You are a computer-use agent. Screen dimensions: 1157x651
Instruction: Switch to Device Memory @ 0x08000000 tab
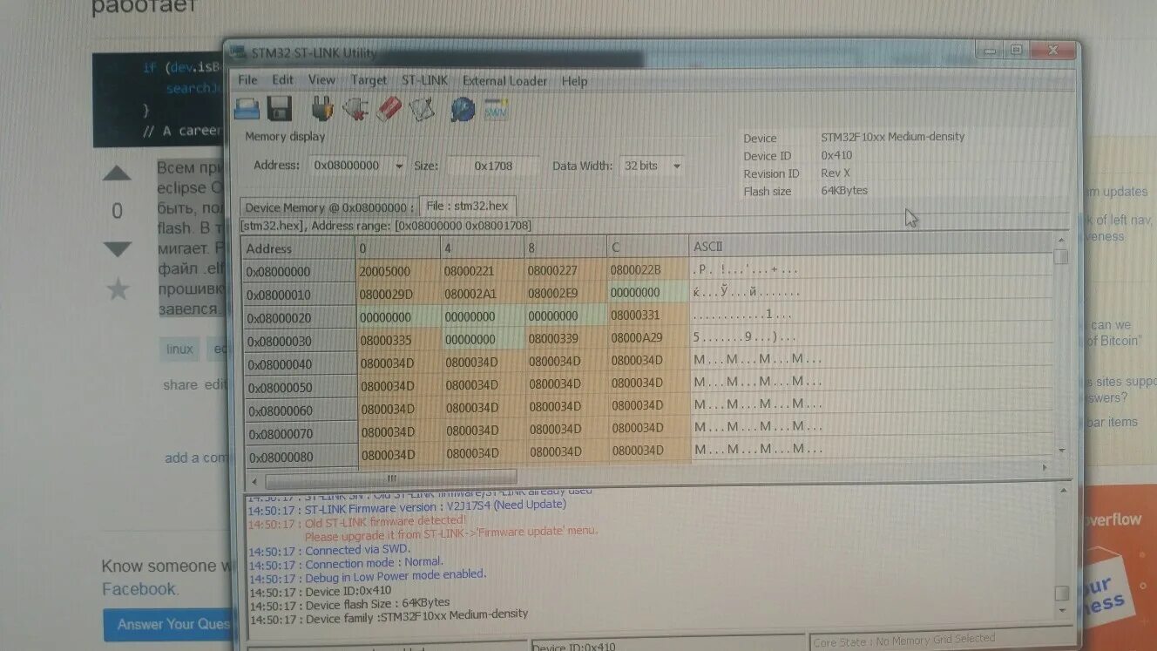pos(329,207)
